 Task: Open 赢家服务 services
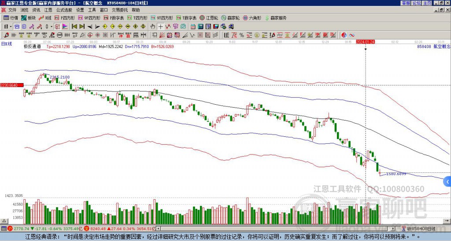coord(276,18)
